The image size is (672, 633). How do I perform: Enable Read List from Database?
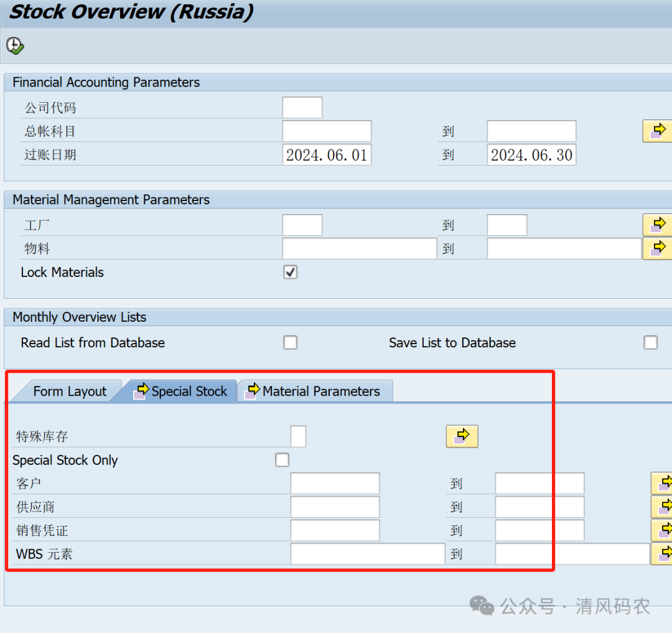point(290,342)
